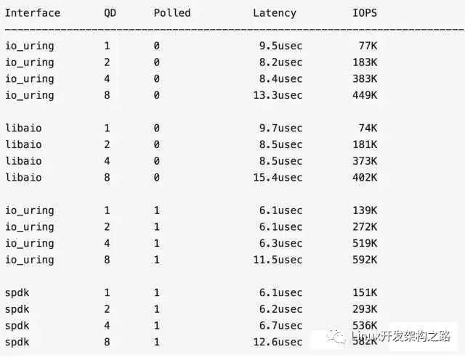
Task: Select the IOPS column header
Action: click(365, 13)
